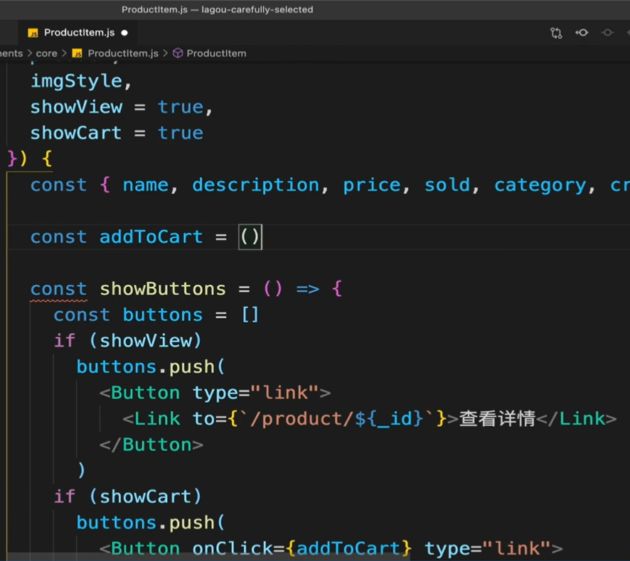
Task: Click the '/product/${_id}' template string
Action: click(x=337, y=419)
